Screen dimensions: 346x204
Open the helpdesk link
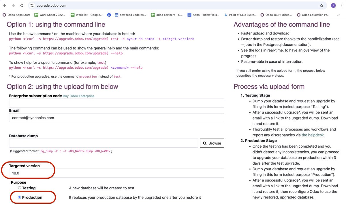click(x=313, y=135)
